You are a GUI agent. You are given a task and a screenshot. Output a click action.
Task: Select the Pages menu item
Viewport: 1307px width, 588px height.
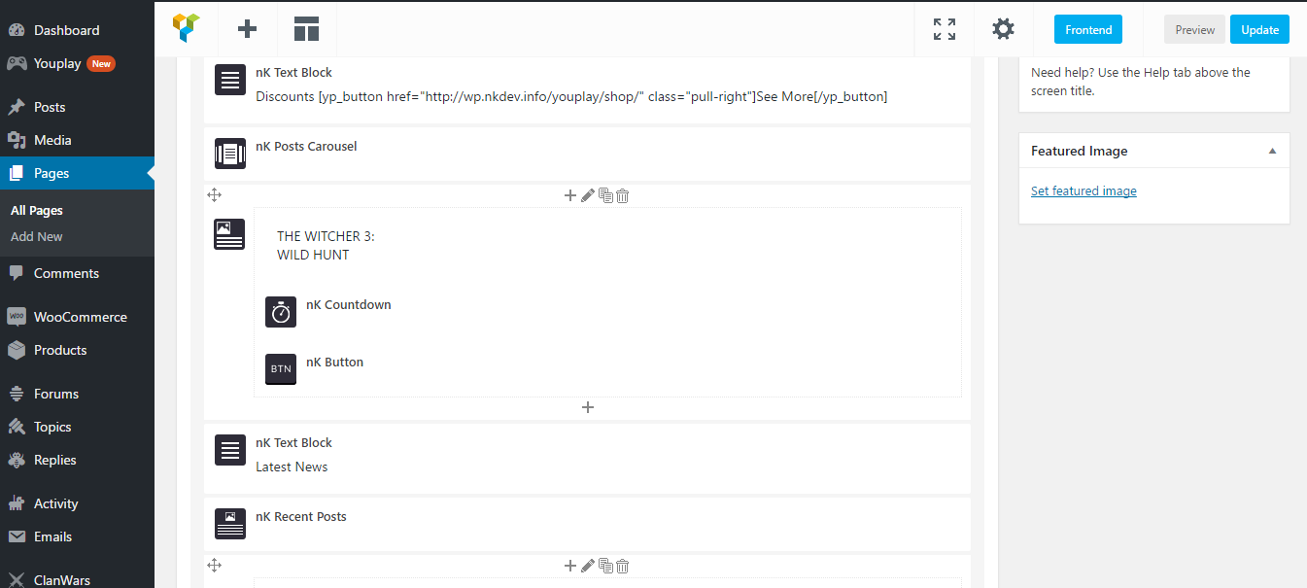point(77,173)
